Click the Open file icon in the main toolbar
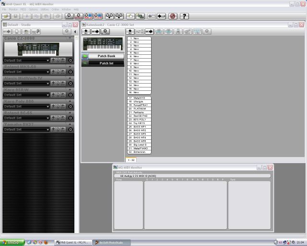 click(x=6, y=16)
